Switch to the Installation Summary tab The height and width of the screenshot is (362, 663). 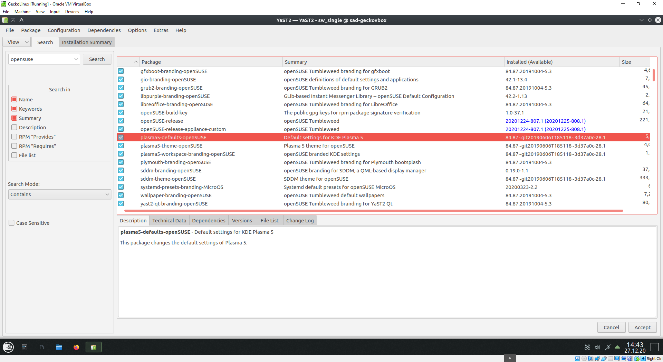pyautogui.click(x=87, y=42)
